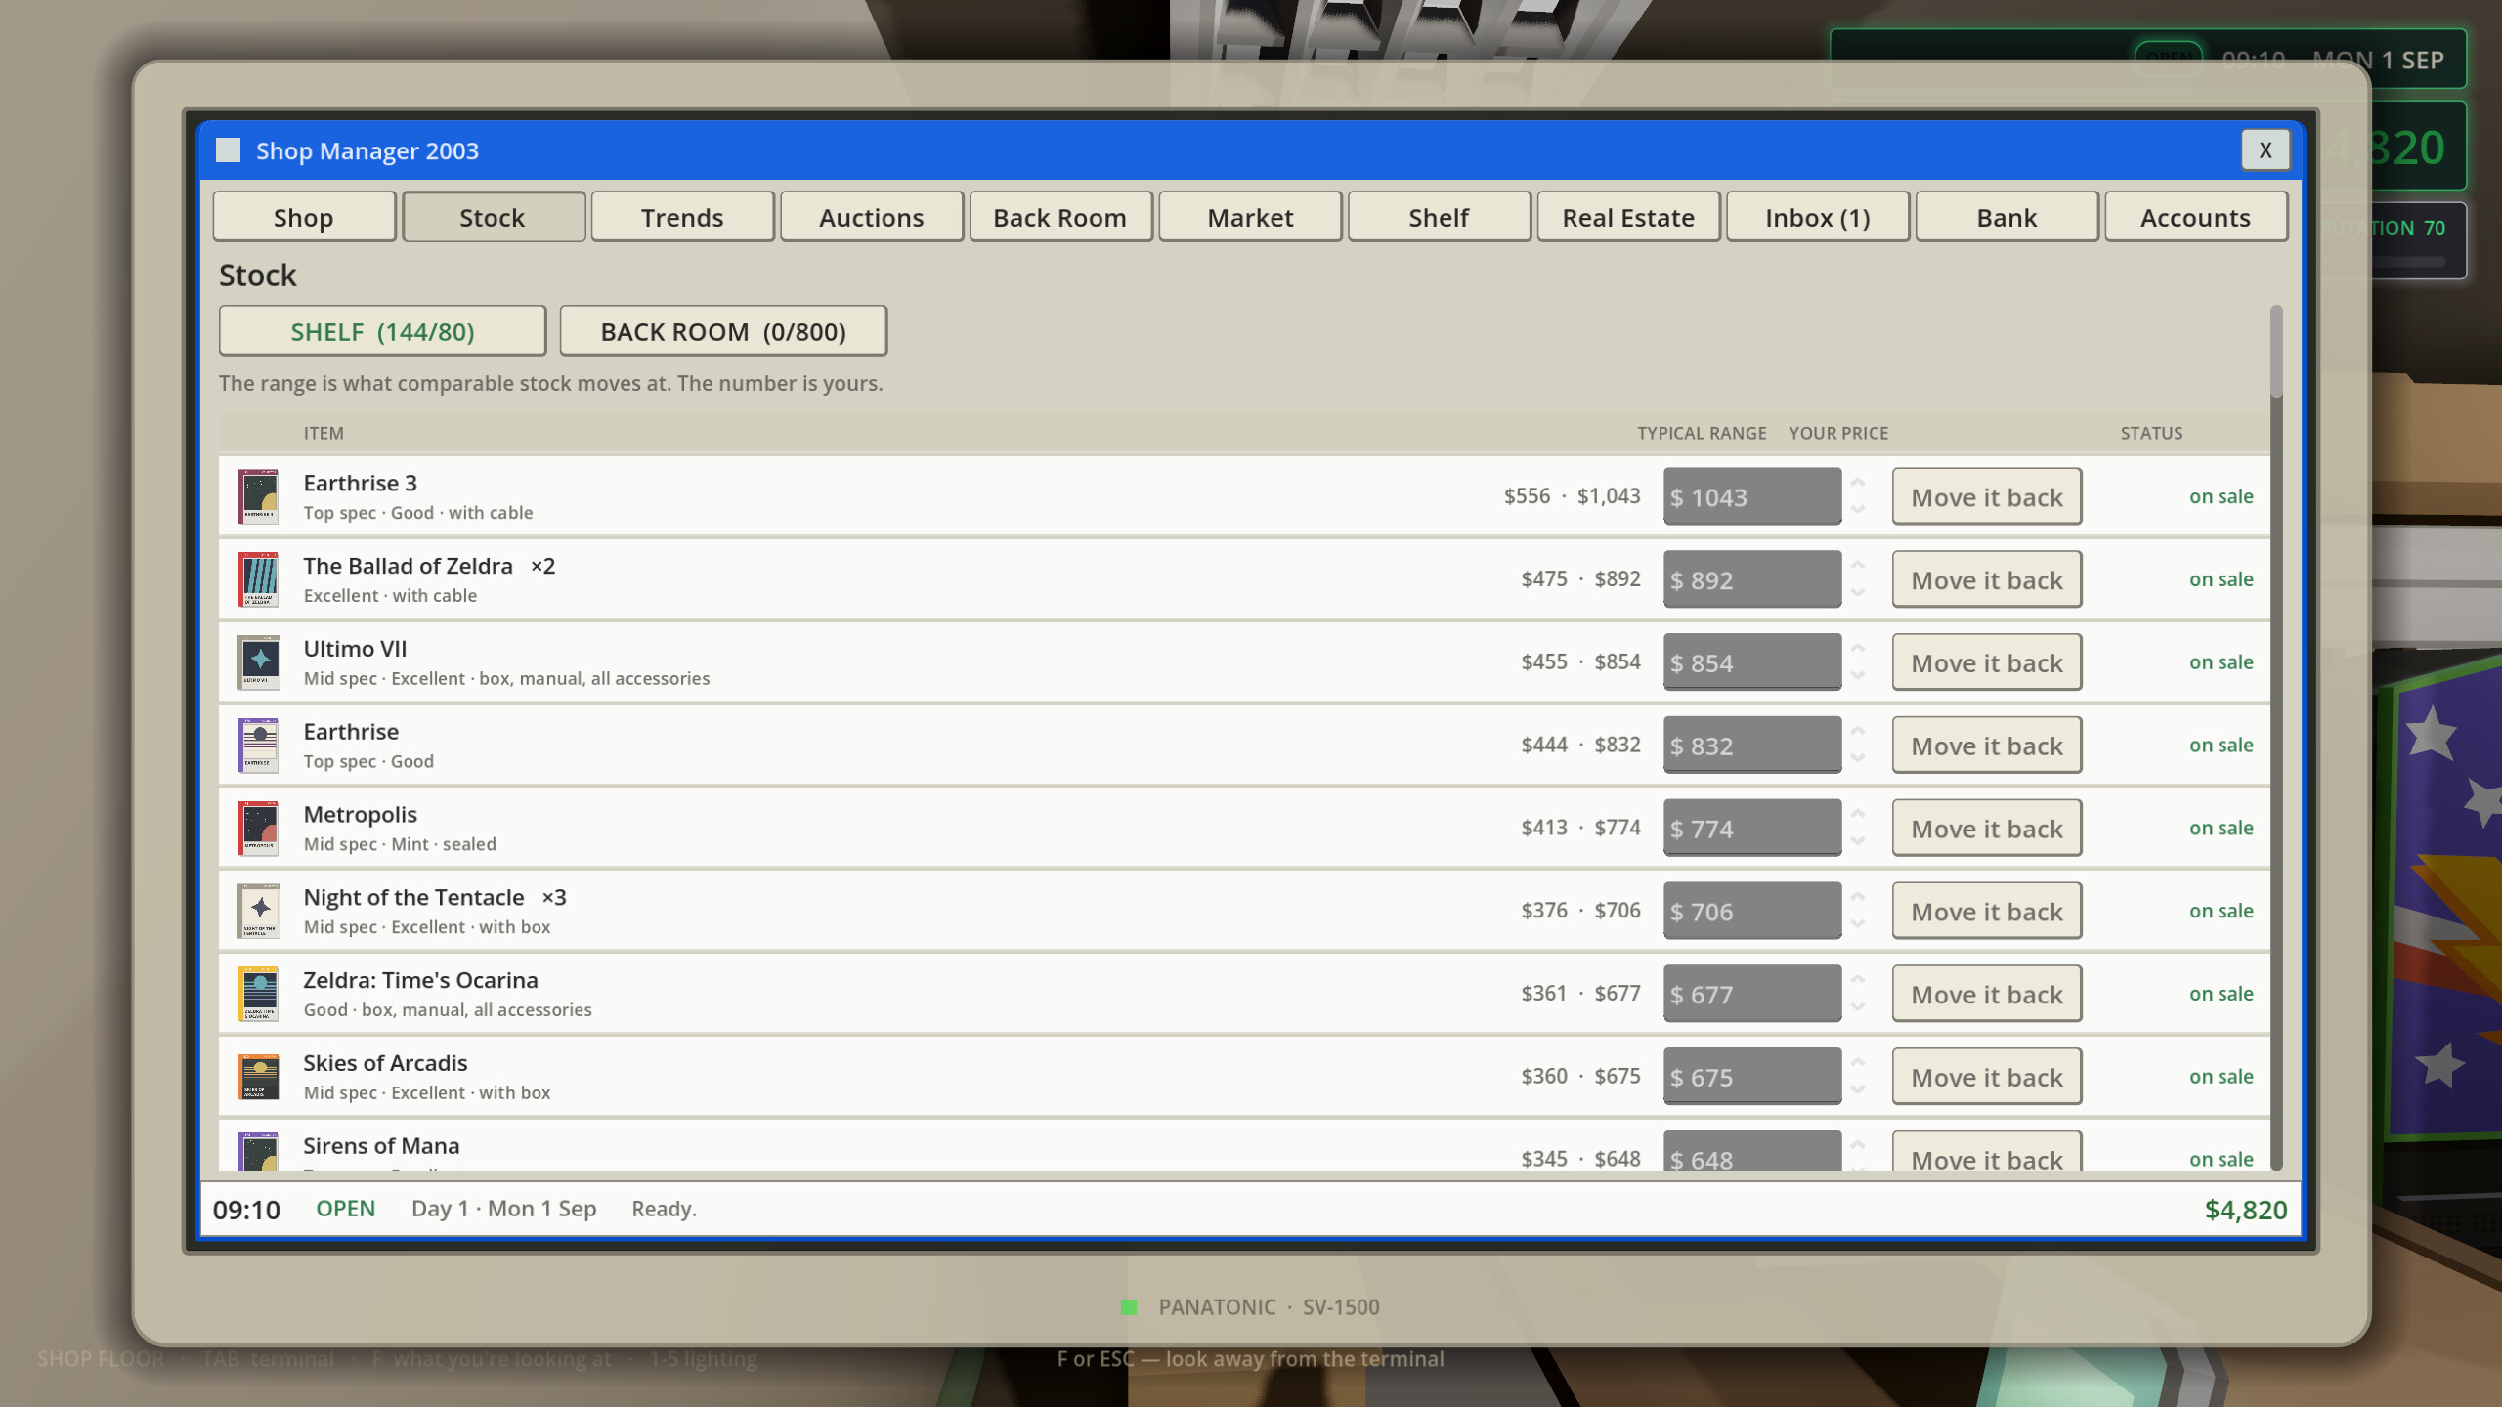Click the OPEN status in status bar
Screen dimensions: 2502x1407
[345, 1209]
